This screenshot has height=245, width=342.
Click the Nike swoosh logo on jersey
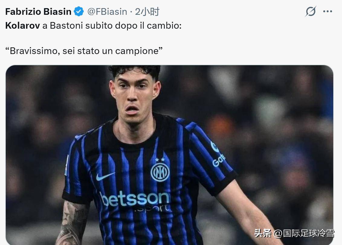(x=105, y=176)
